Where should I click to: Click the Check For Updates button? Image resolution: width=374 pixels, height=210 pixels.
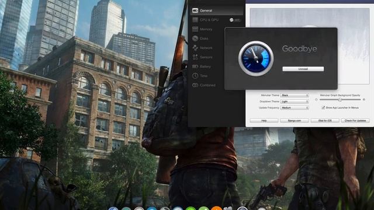coord(355,121)
